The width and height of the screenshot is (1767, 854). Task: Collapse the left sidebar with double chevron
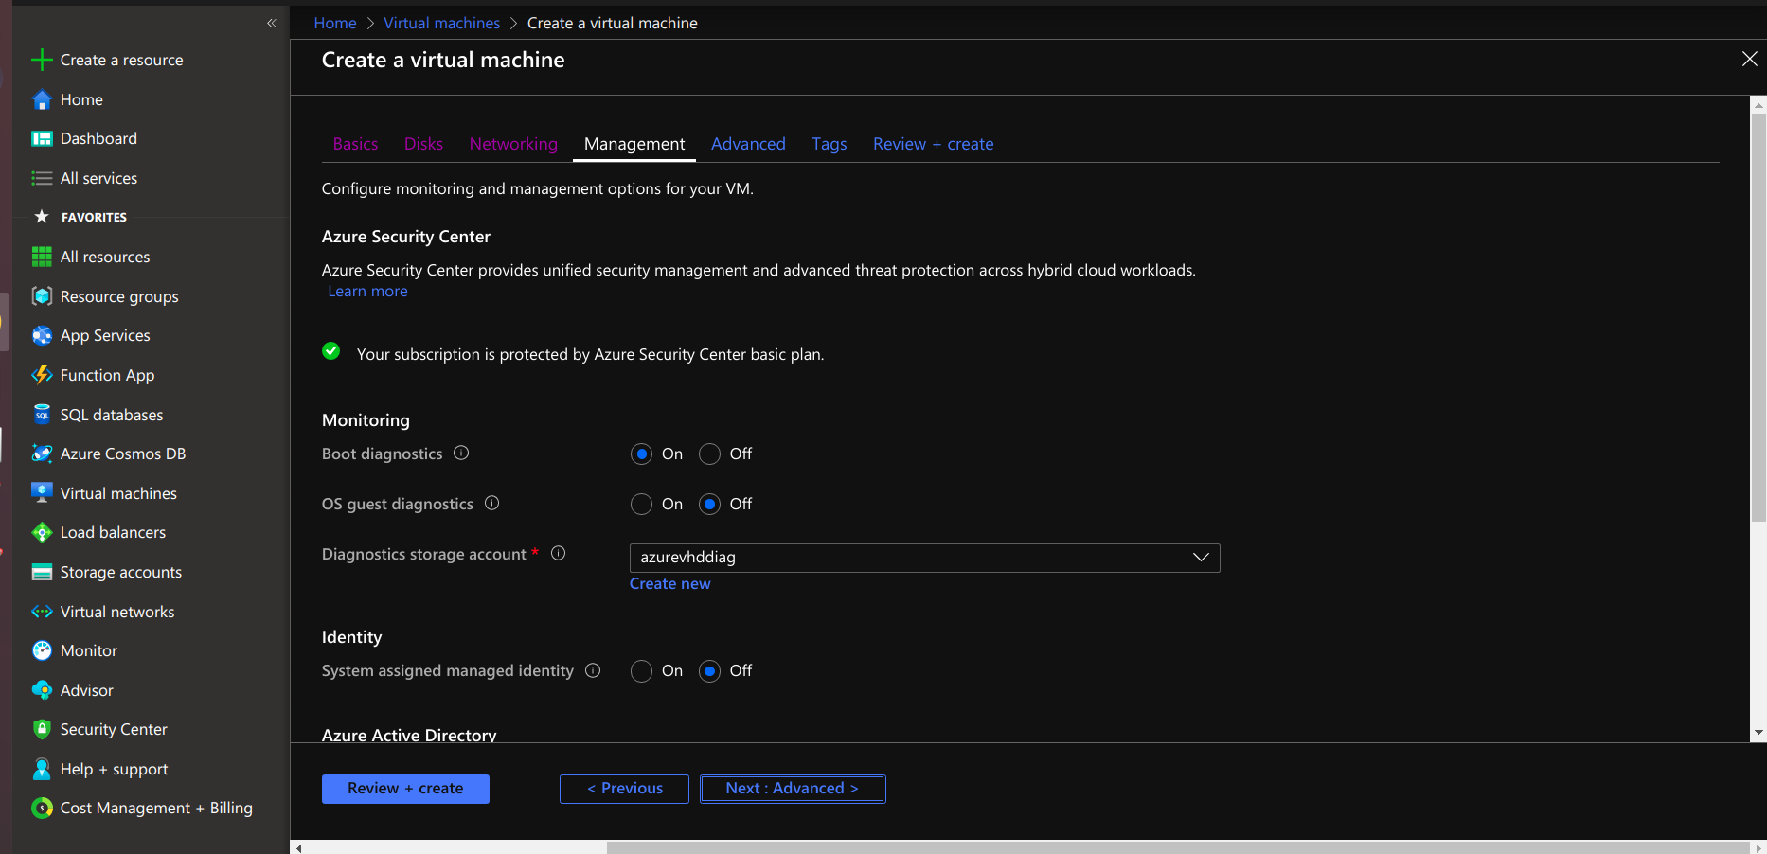click(x=272, y=23)
